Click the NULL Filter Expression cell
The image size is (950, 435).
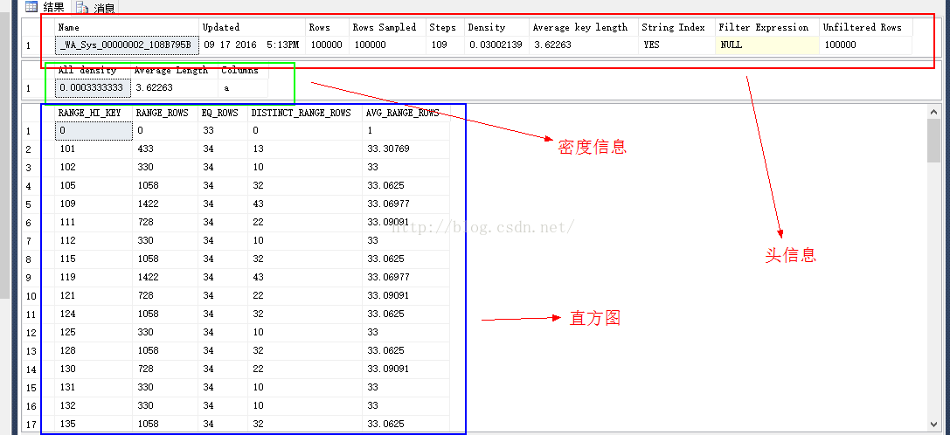pyautogui.click(x=766, y=45)
